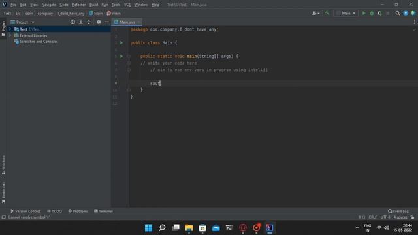Open Version Control tool window

(25, 211)
